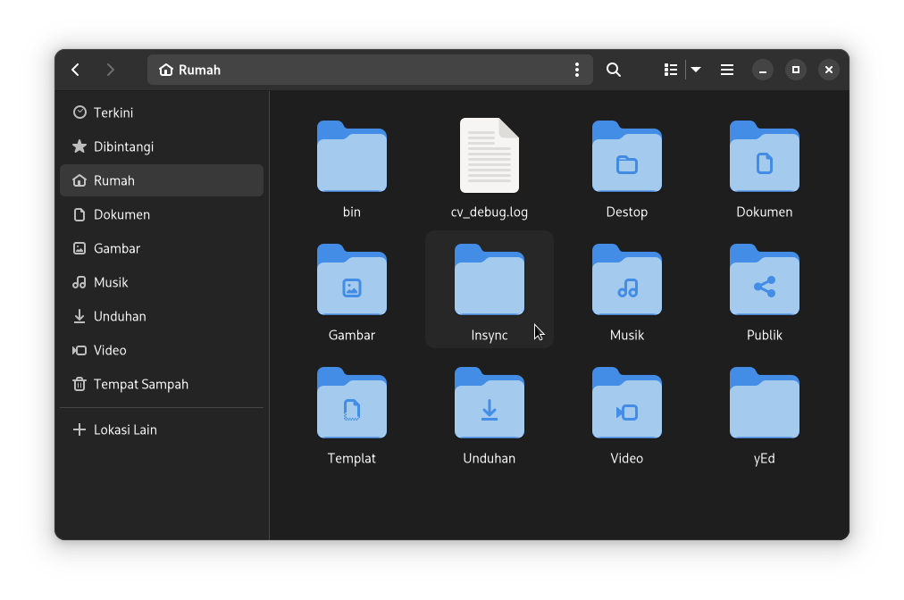Click the back navigation arrow
This screenshot has height=600, width=904.
pos(76,70)
